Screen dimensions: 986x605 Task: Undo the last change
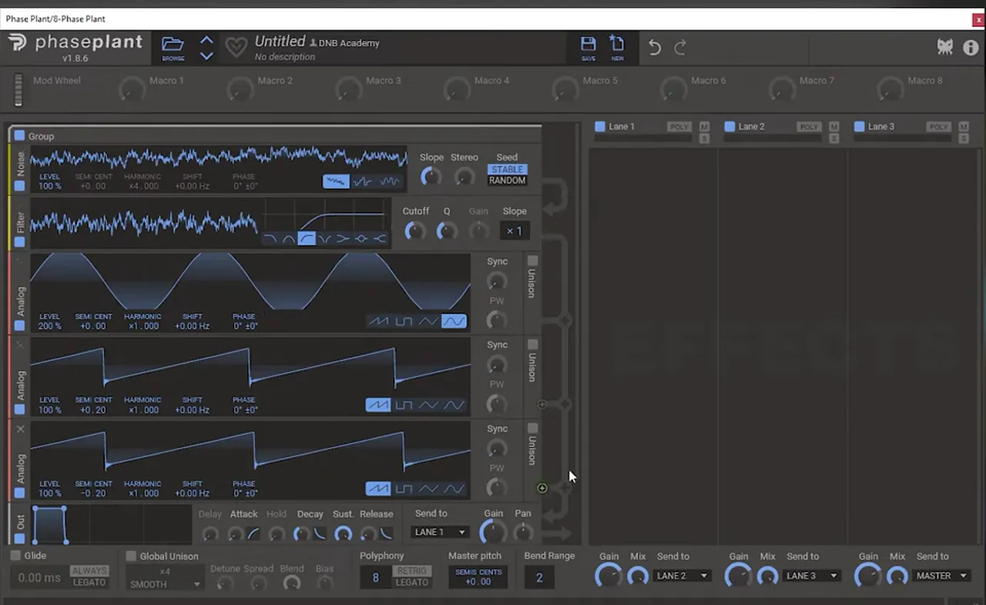(655, 48)
